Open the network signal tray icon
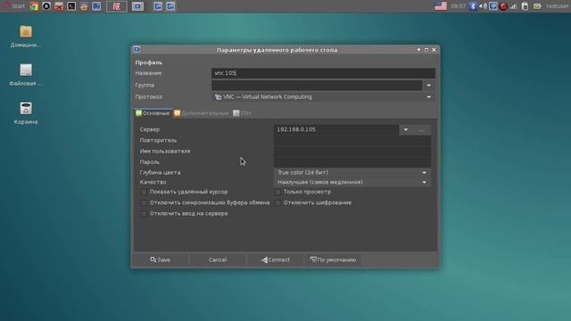The image size is (571, 321). 514,6
